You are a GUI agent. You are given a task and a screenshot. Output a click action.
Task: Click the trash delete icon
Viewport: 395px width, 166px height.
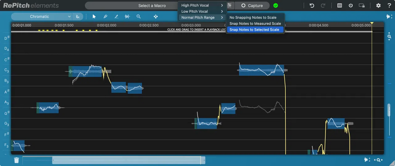[16, 160]
